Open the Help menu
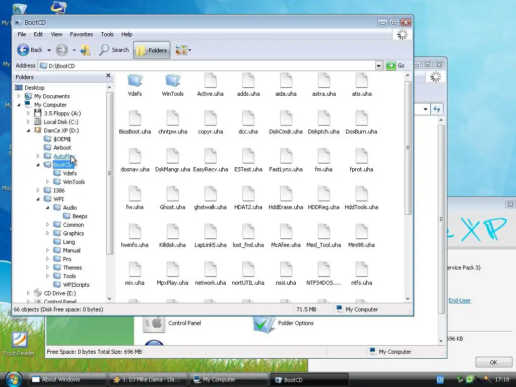 point(126,34)
